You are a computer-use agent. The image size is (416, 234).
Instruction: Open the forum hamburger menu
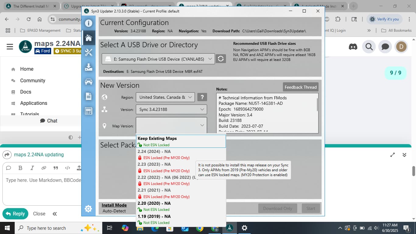click(10, 47)
